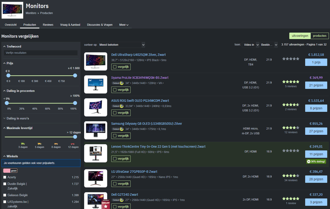Click star rating of Iiyama ProLite monitor
Viewport: 330px width, 209px height.
coord(291,82)
